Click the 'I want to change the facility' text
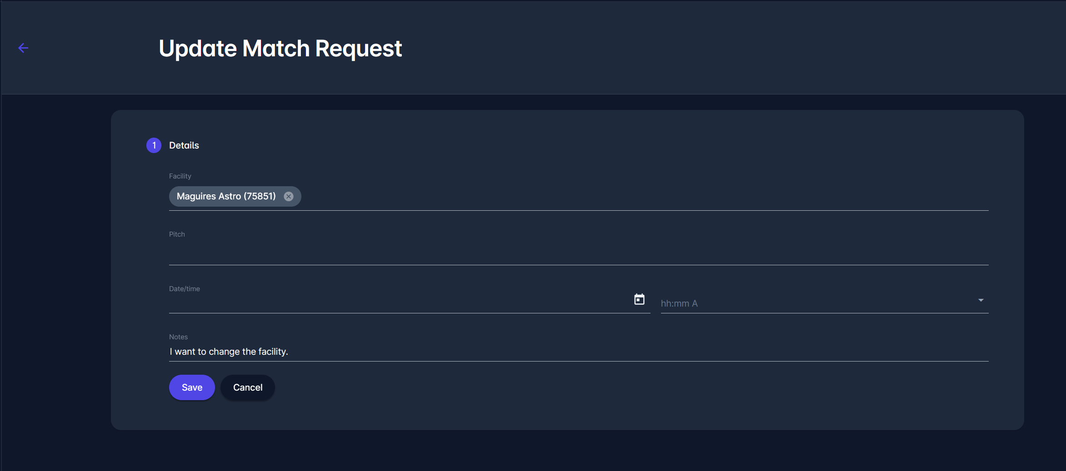The width and height of the screenshot is (1066, 471). coord(229,352)
